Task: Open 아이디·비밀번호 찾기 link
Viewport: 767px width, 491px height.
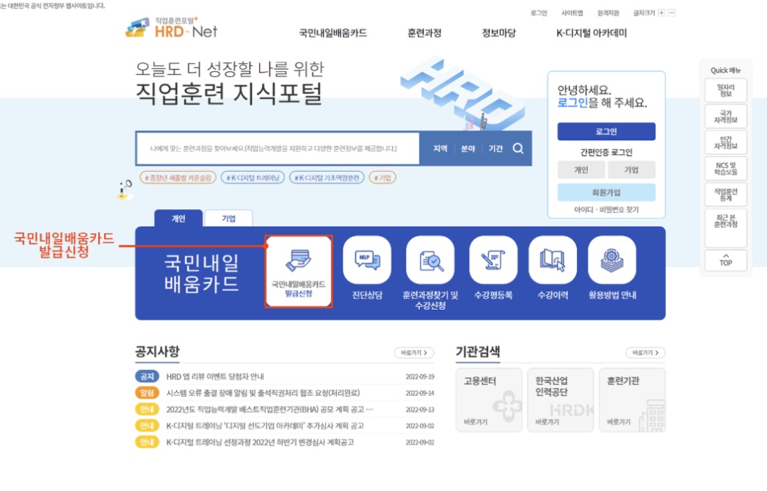Action: click(x=606, y=209)
